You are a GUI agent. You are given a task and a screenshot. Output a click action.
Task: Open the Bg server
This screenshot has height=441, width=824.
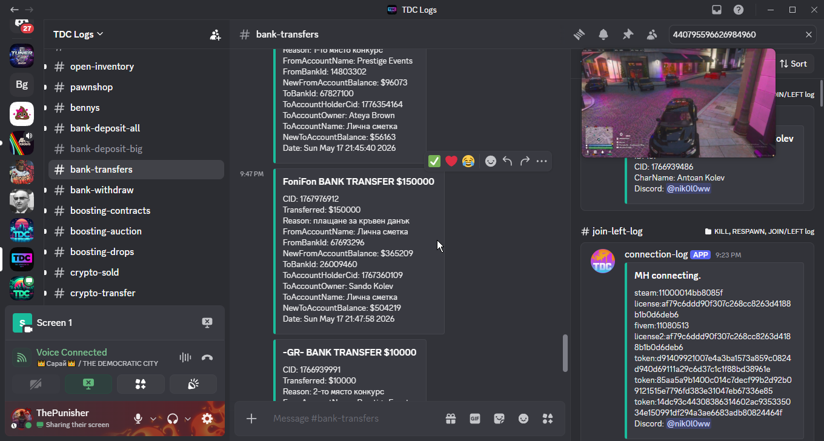click(22, 85)
